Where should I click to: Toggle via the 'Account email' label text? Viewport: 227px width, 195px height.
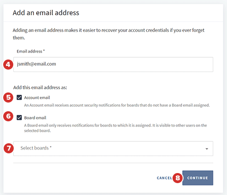37,97
